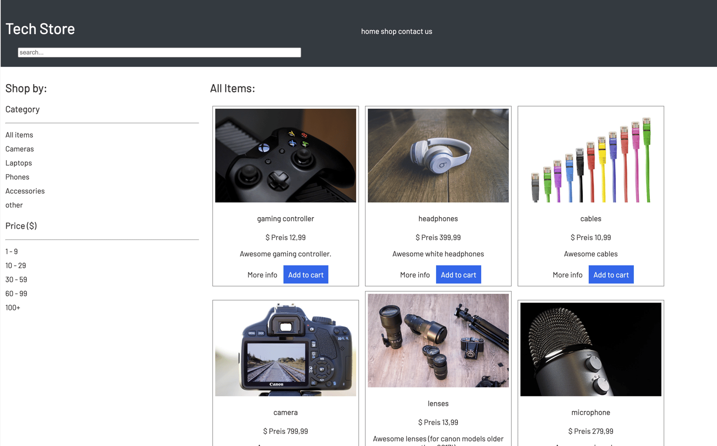This screenshot has width=717, height=446.
Task: Open the microphone product image
Action: tap(591, 349)
